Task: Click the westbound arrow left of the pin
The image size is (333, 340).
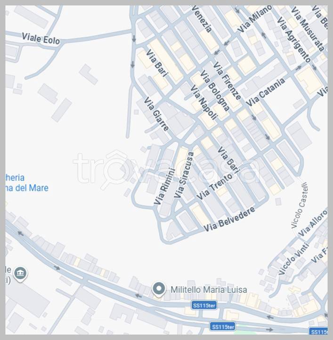Action: click(138, 296)
